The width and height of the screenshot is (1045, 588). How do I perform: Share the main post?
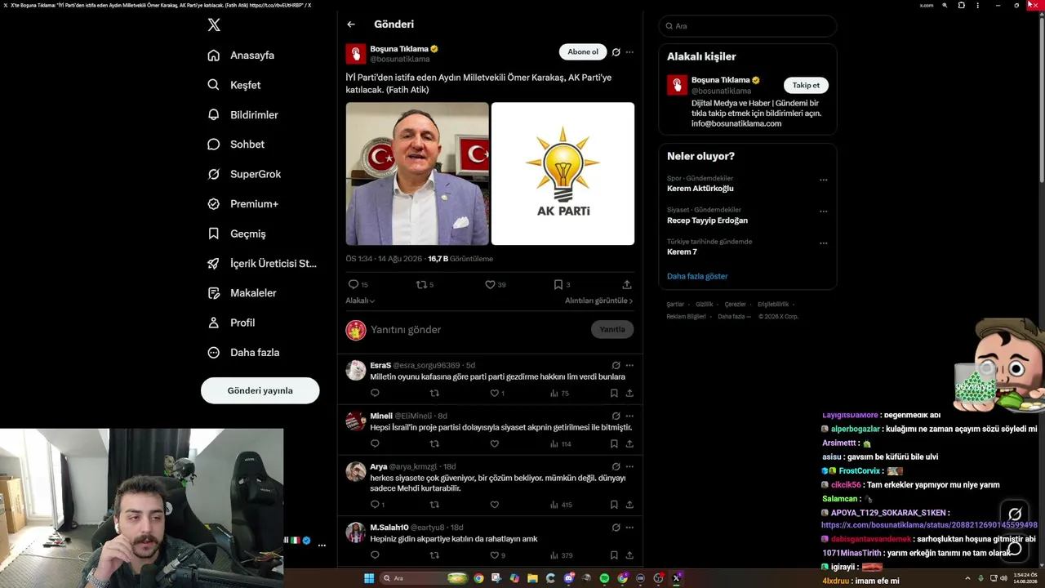627,284
